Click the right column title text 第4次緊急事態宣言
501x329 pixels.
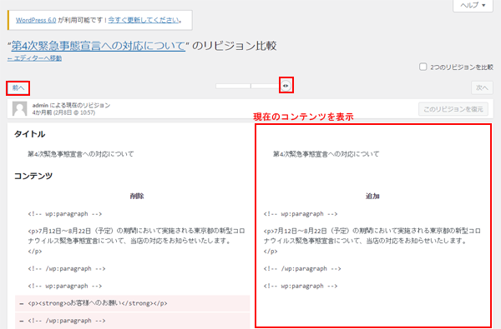tap(326, 154)
